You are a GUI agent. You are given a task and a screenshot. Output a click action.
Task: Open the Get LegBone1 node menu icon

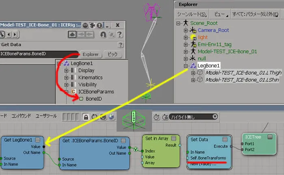point(38,140)
